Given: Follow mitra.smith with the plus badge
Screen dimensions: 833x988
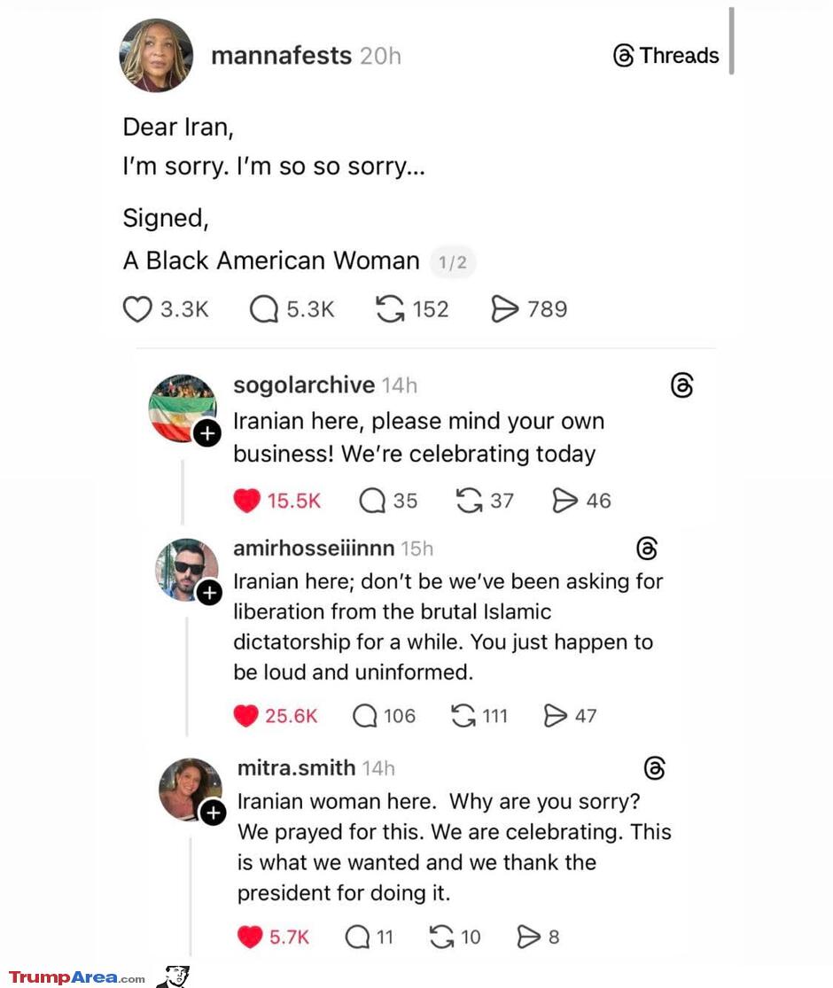Looking at the screenshot, I should 214,813.
